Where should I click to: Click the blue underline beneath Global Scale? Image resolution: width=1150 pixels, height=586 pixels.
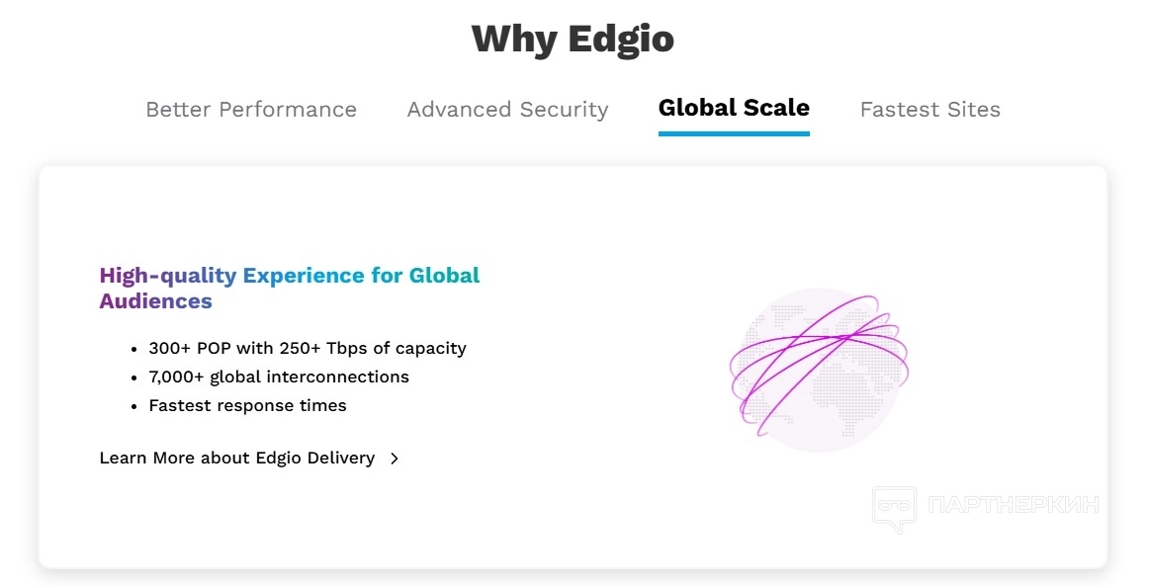(734, 132)
